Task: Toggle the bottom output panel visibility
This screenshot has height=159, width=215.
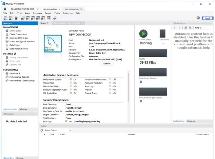Action: pyautogui.click(x=208, y=18)
